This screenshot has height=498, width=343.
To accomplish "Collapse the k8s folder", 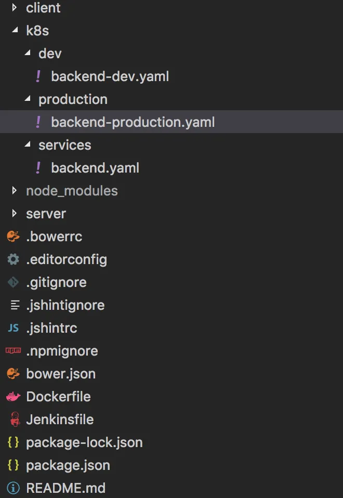I will [x=15, y=31].
